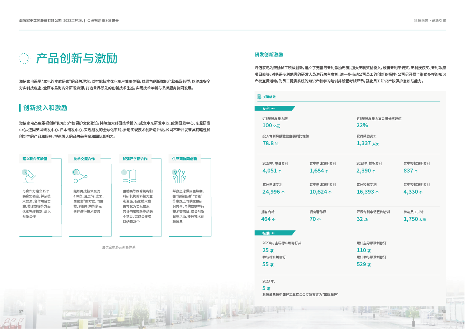Click the open book icon under 加强产学研合作
Screen dimensions: 465x329
coord(129,176)
